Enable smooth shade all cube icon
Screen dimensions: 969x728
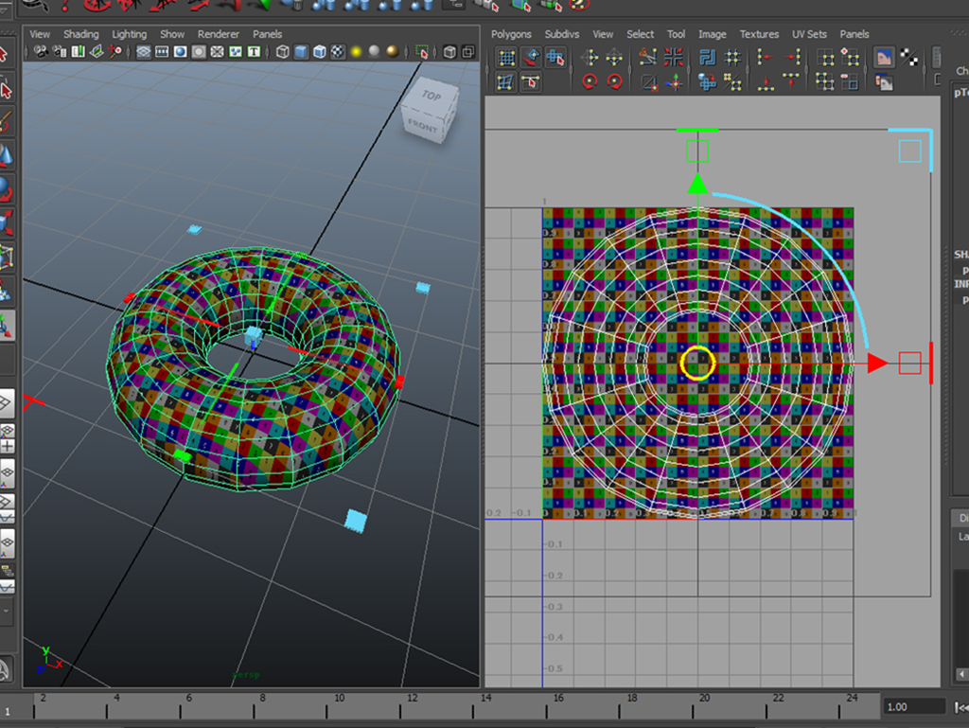(301, 52)
